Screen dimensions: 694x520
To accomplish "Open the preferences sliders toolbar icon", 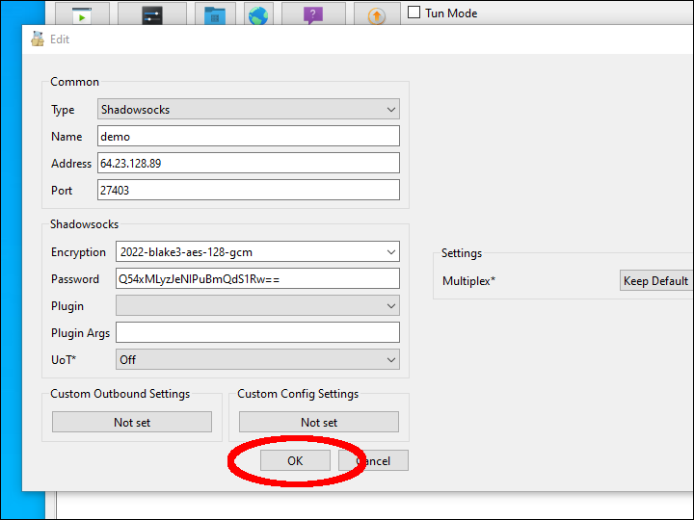I will 152,15.
